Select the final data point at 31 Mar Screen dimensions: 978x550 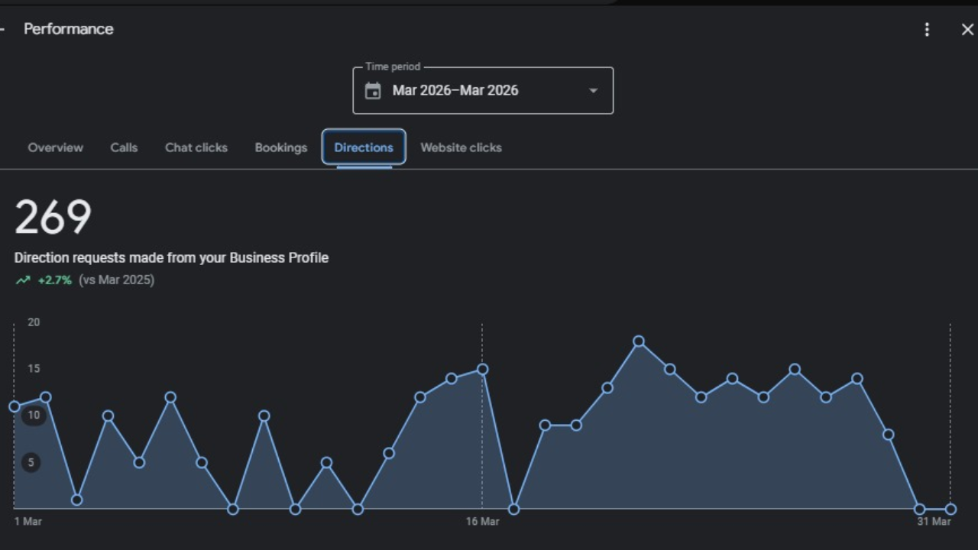click(x=950, y=509)
